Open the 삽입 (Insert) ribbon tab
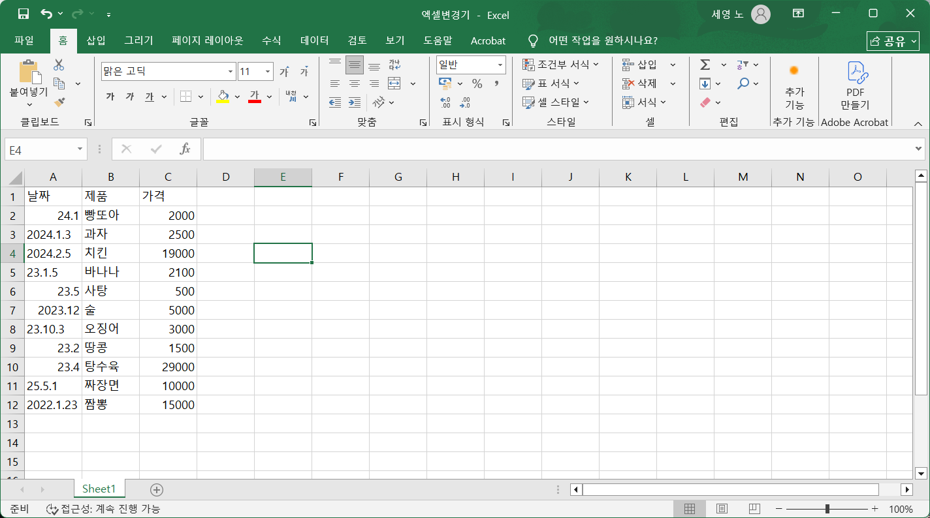Image resolution: width=930 pixels, height=518 pixels. tap(96, 40)
